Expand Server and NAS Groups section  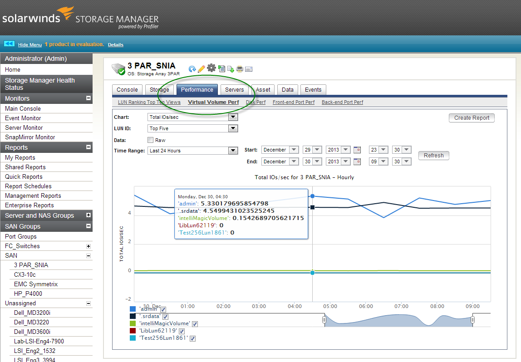pos(88,215)
